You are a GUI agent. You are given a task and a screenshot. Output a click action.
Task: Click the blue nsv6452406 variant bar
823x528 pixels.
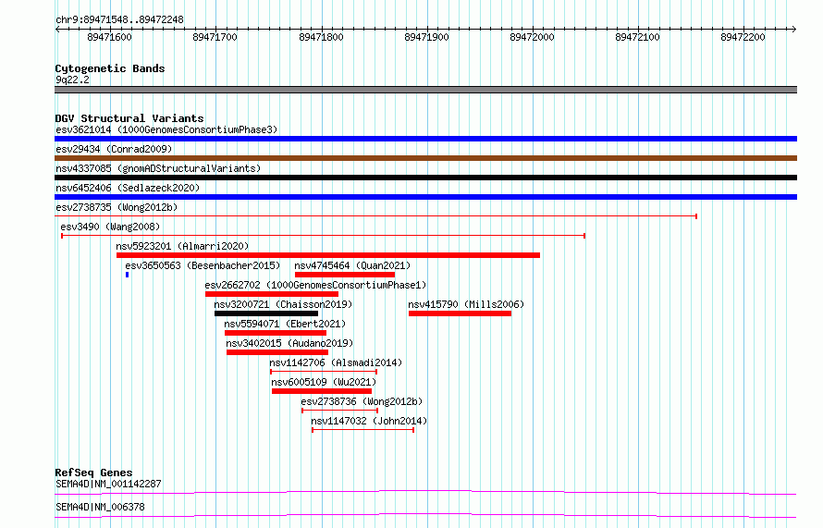pos(425,197)
